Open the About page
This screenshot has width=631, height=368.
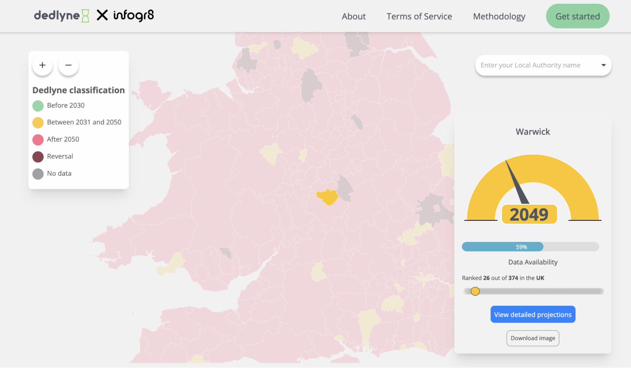point(354,16)
